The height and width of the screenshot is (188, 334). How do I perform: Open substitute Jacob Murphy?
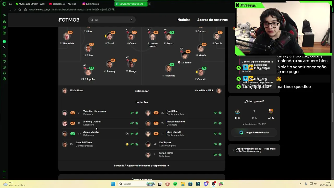click(100, 134)
